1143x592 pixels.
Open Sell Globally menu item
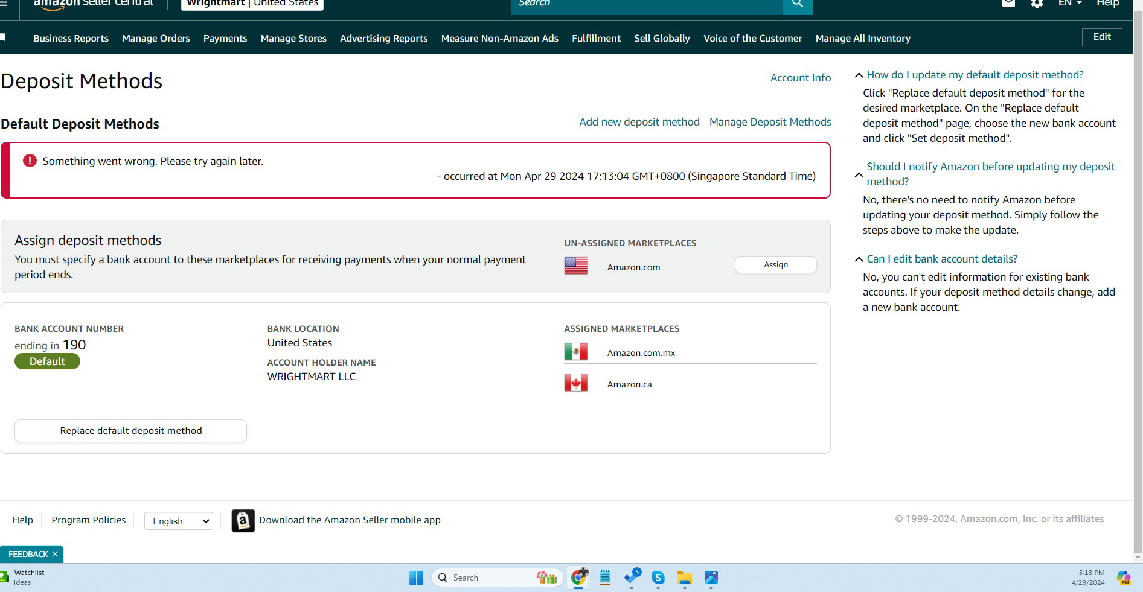coord(662,38)
